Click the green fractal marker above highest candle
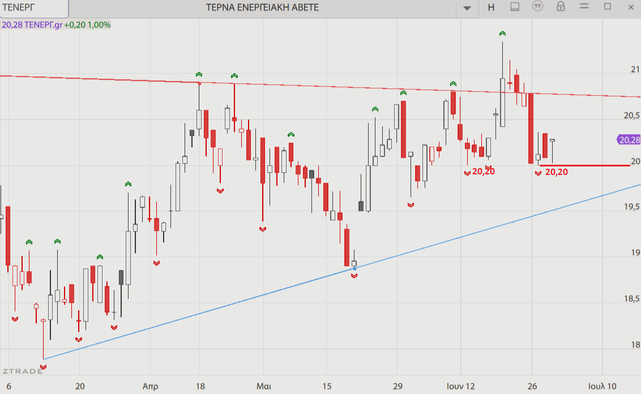Image resolution: width=641 pixels, height=394 pixels. coord(502,33)
